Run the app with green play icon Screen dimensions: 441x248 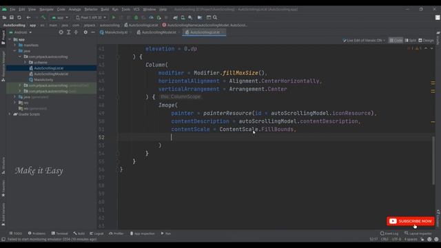click(114, 17)
